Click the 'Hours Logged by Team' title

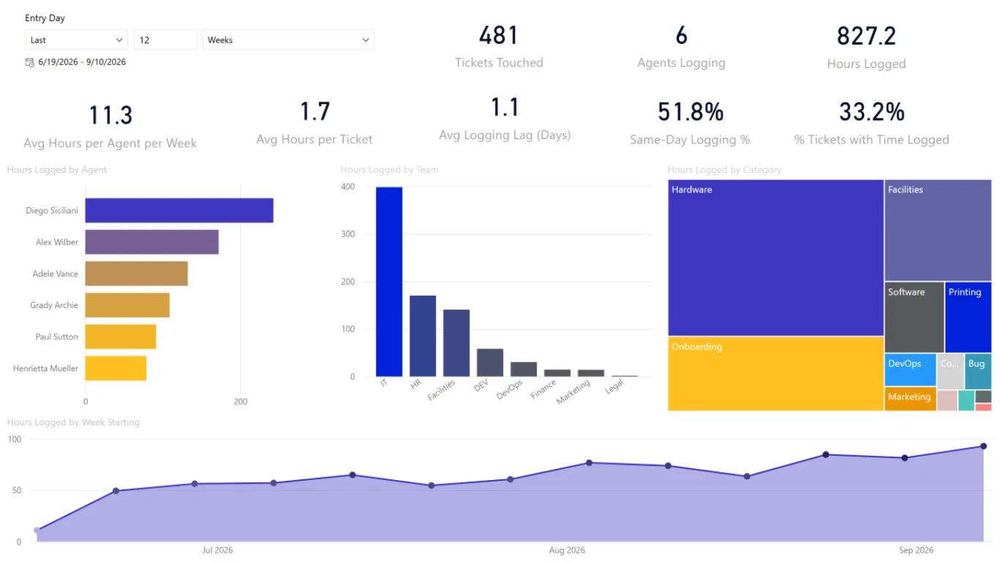coord(389,170)
